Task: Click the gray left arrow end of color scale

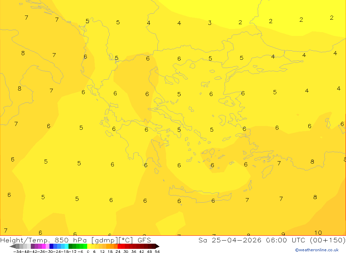Action: coord(12,246)
